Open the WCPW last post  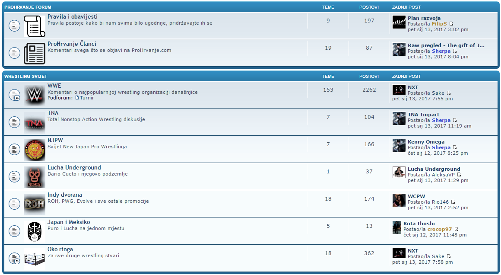point(416,196)
